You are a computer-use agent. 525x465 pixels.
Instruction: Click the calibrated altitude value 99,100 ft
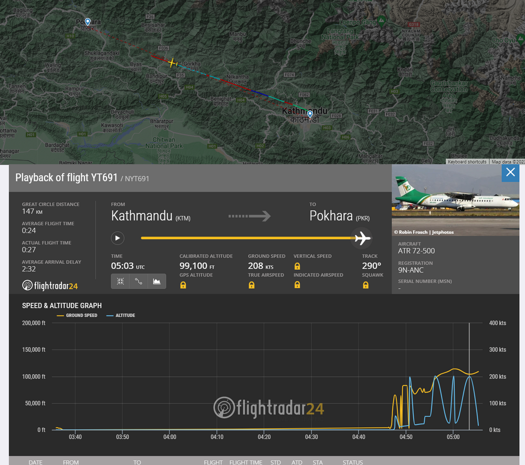[197, 266]
